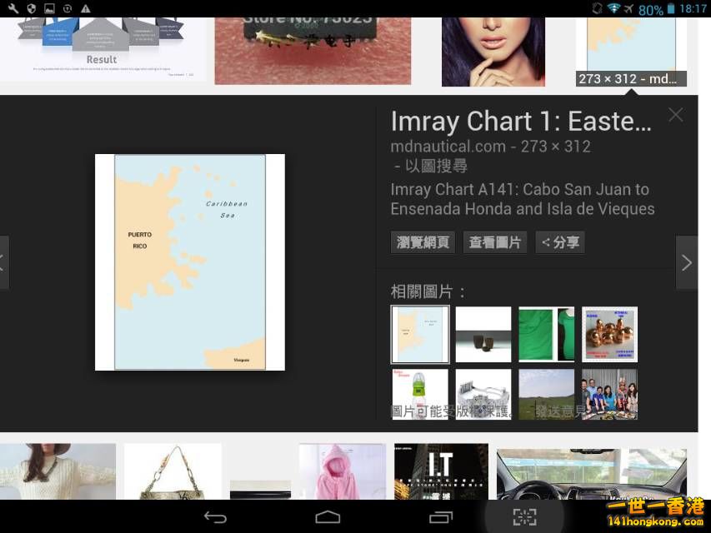Click the 發送意見 send feedback link
This screenshot has width=711, height=533.
pyautogui.click(x=561, y=411)
